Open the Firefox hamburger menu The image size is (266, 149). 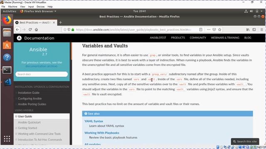(x=261, y=29)
